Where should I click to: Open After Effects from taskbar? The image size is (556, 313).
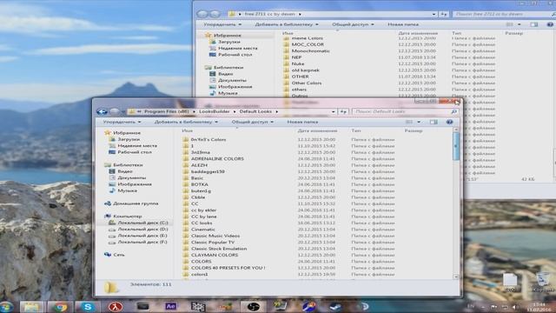170,306
